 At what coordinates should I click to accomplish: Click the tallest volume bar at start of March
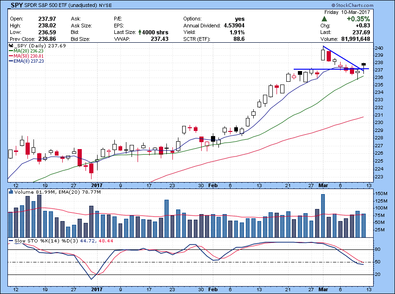pos(323,216)
